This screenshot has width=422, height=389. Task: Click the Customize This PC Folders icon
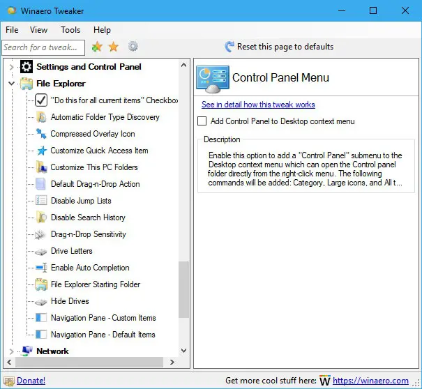coord(41,167)
